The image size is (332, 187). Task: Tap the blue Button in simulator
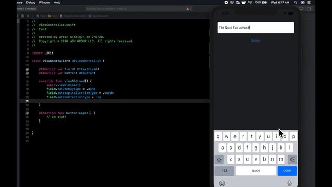tap(256, 41)
